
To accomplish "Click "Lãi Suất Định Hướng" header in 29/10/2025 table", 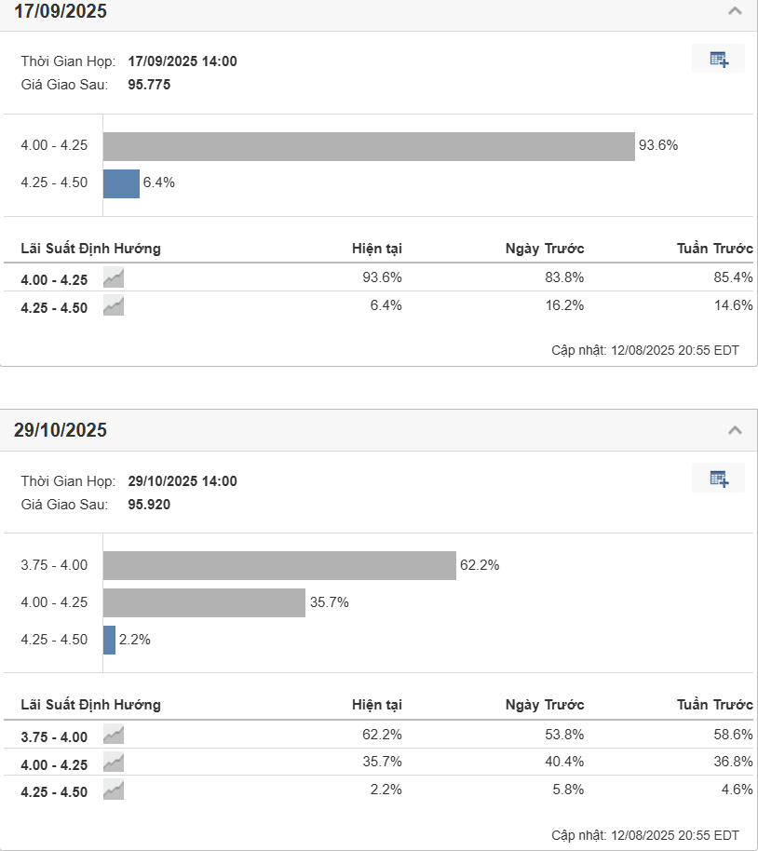I will [x=90, y=705].
